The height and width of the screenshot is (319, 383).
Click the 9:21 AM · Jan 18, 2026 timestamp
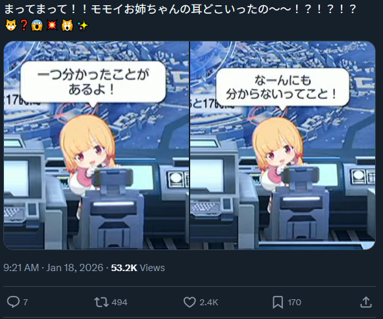point(53,268)
